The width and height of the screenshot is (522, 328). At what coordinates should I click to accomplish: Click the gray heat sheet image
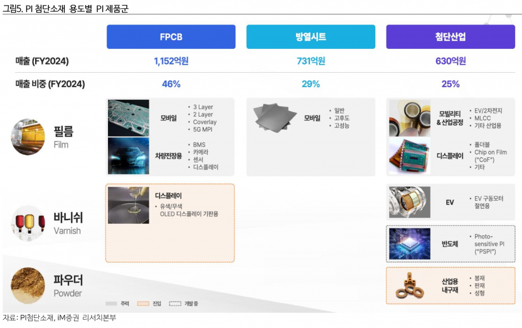[275, 117]
